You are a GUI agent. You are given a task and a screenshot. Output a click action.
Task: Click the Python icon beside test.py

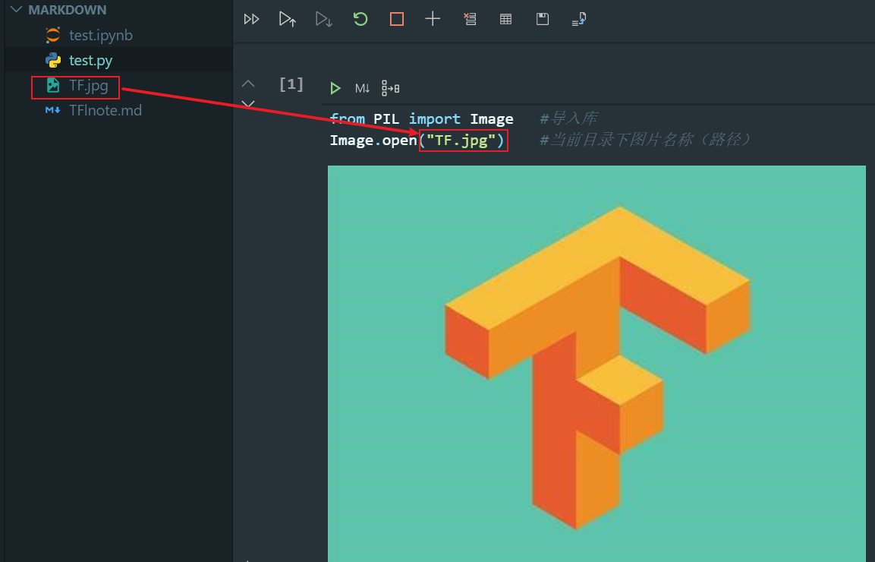(53, 60)
